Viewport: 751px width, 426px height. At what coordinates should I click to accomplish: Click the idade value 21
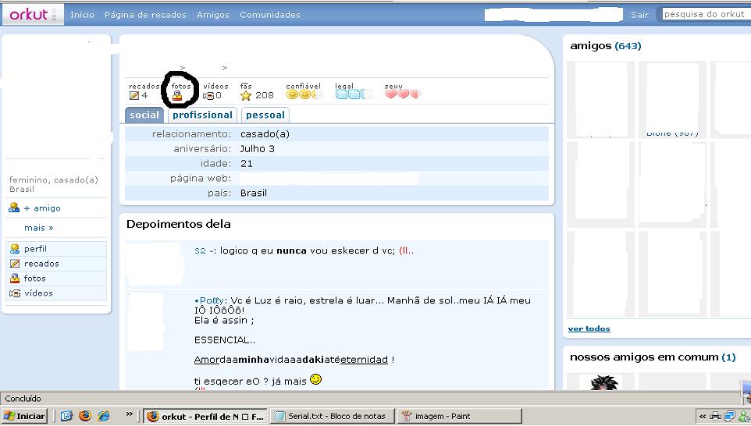[246, 164]
